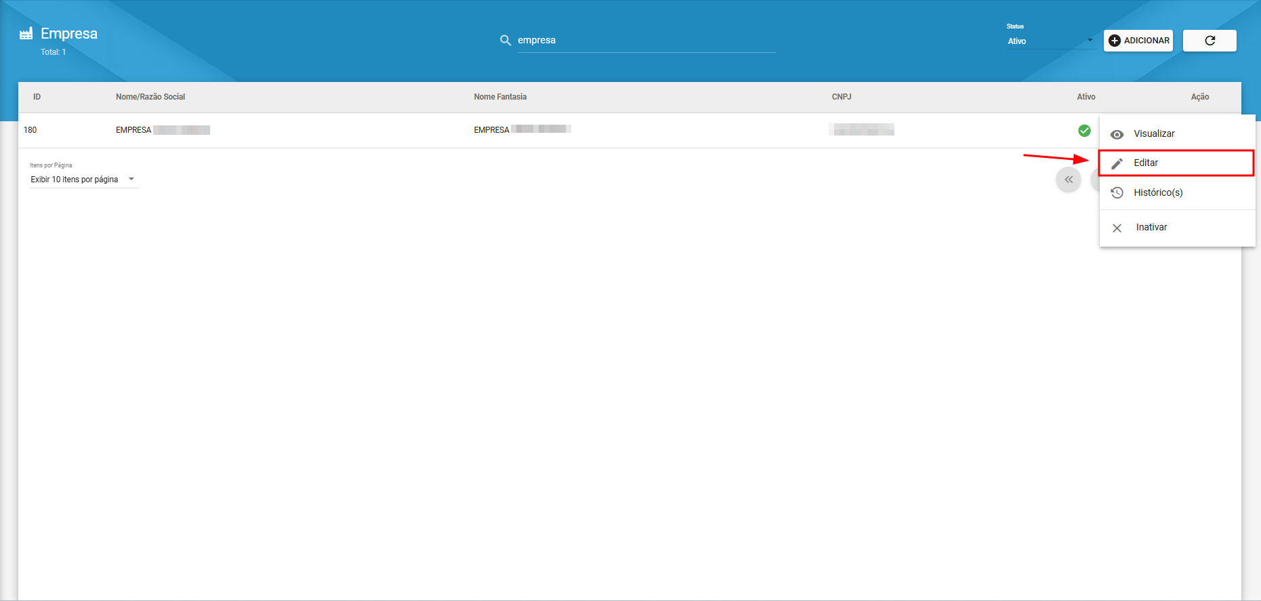1261x601 pixels.
Task: Select Inativar in the action menu
Action: pyautogui.click(x=1177, y=228)
